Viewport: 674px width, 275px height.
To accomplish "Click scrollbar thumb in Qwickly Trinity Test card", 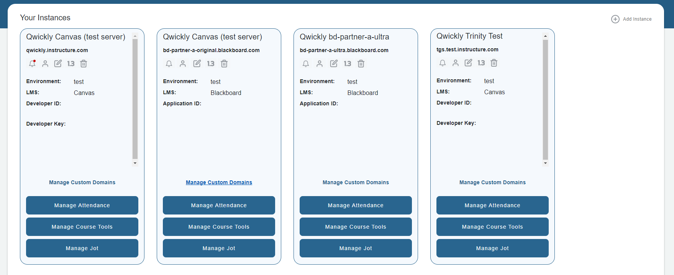I will click(x=545, y=100).
